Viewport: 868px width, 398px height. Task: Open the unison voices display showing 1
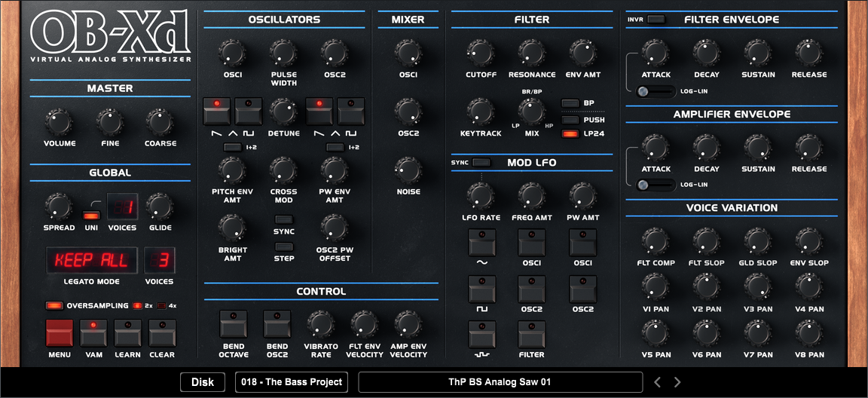pos(122,207)
